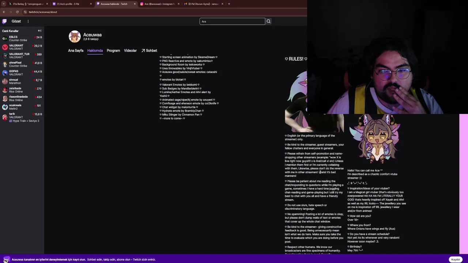Click 'How old are you?' question text
Image resolution: width=468 pixels, height=263 pixels.
(359, 216)
